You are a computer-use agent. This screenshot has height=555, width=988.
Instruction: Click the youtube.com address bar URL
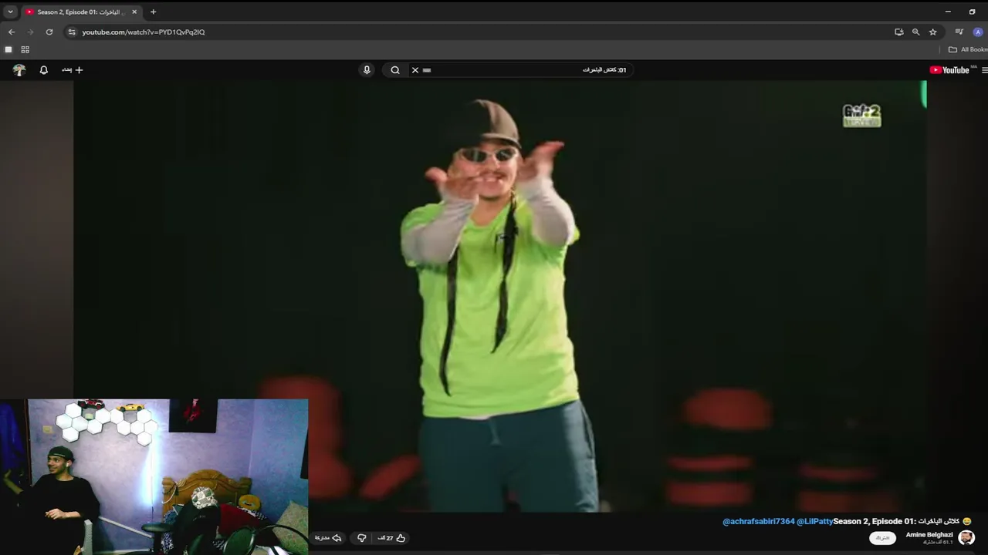(x=144, y=32)
